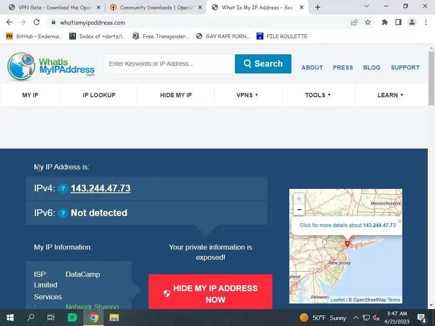Open the Leaflet attribution link
The width and height of the screenshot is (435, 326).
click(337, 300)
